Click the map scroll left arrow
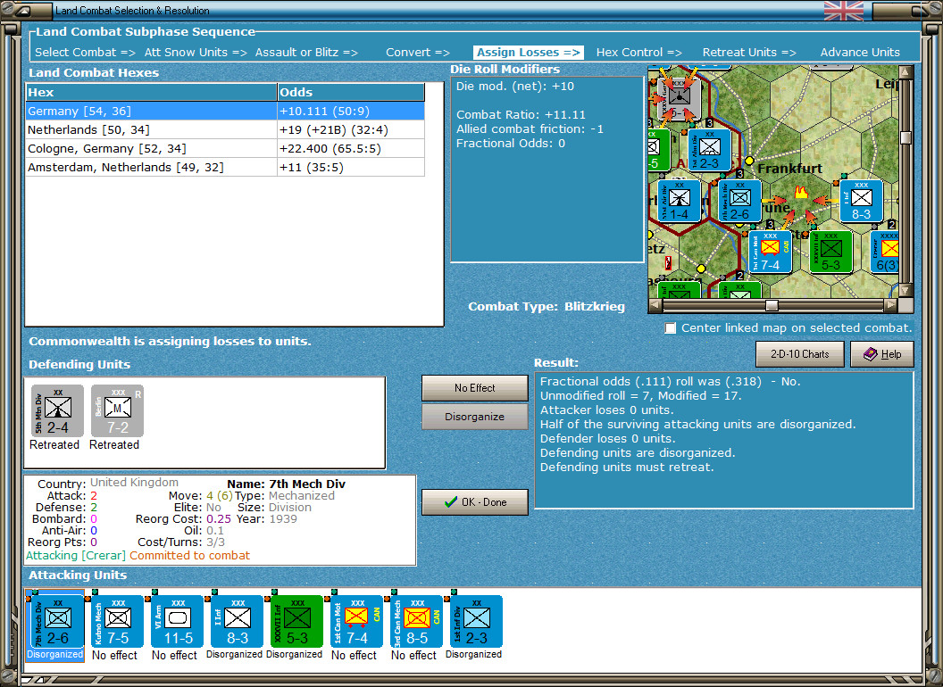The height and width of the screenshot is (687, 943). pos(655,305)
